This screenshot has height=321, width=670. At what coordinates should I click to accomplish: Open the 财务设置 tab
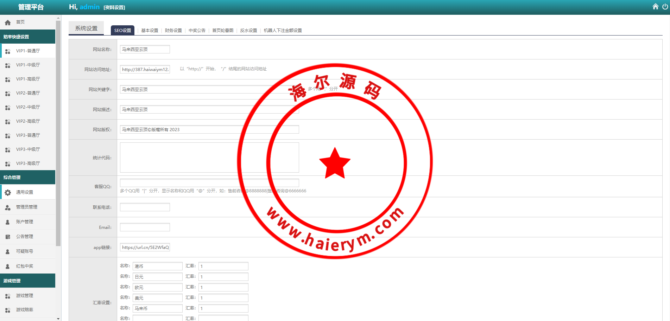coord(173,31)
